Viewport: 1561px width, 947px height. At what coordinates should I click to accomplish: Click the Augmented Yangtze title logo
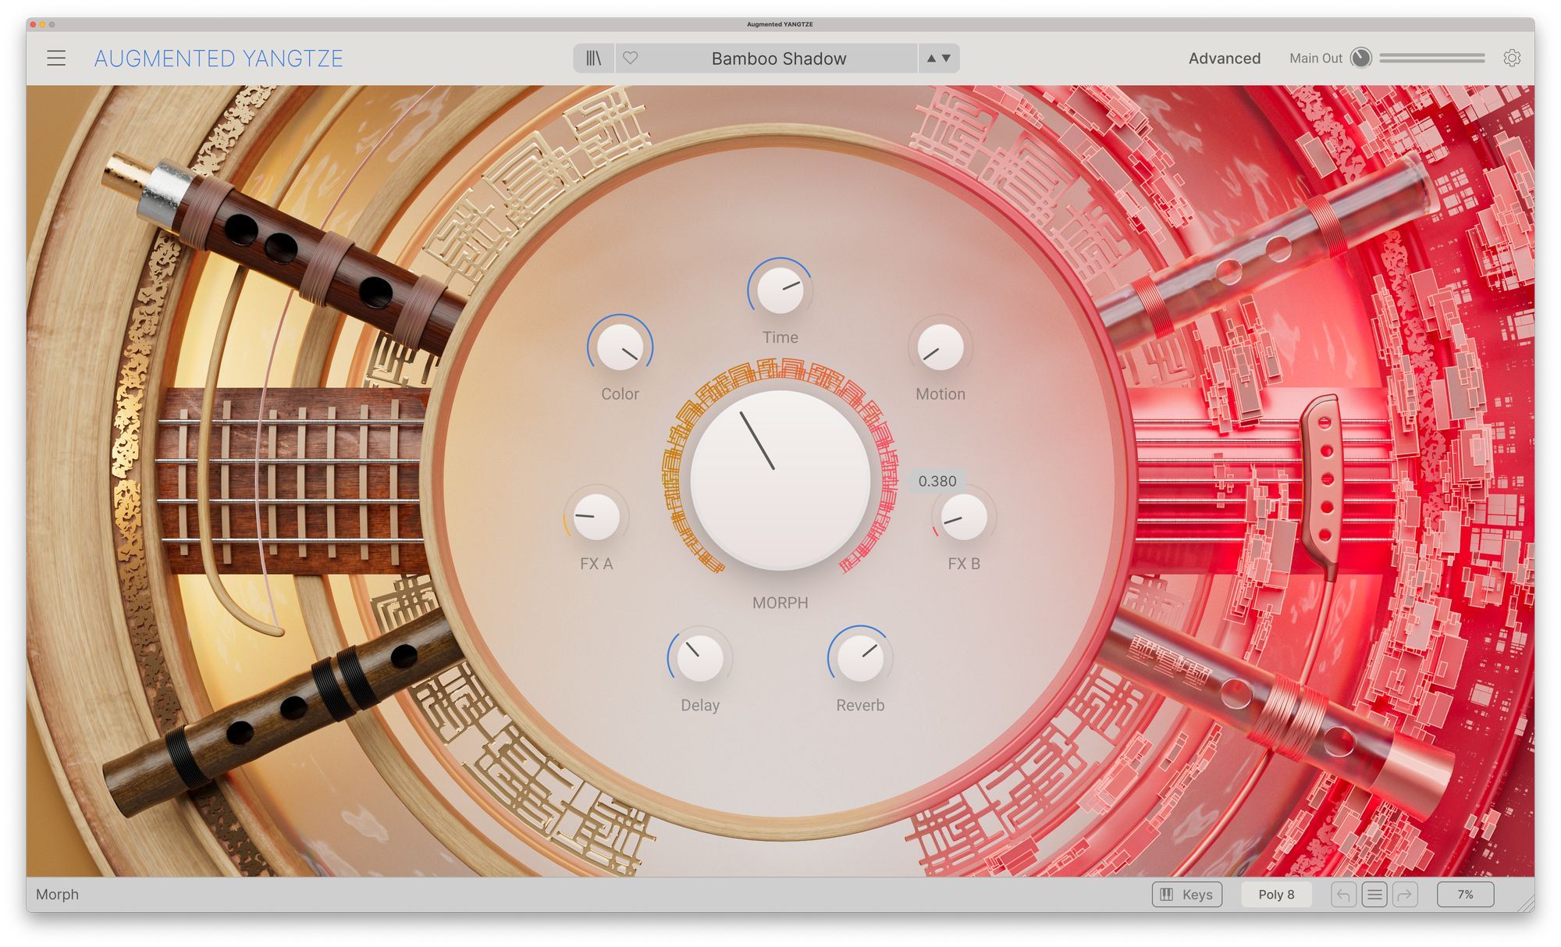click(219, 59)
